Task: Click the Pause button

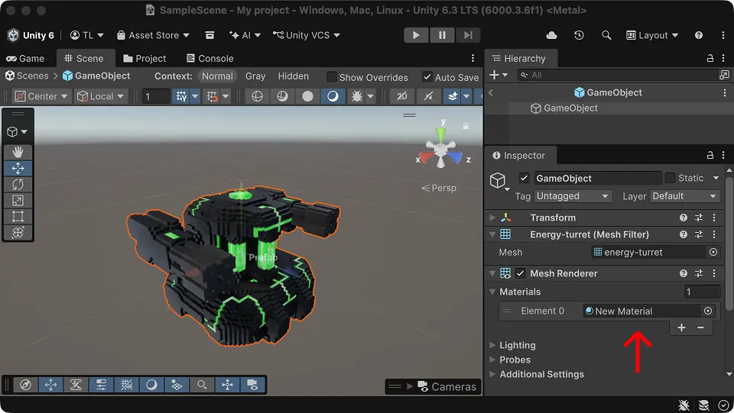Action: [442, 35]
